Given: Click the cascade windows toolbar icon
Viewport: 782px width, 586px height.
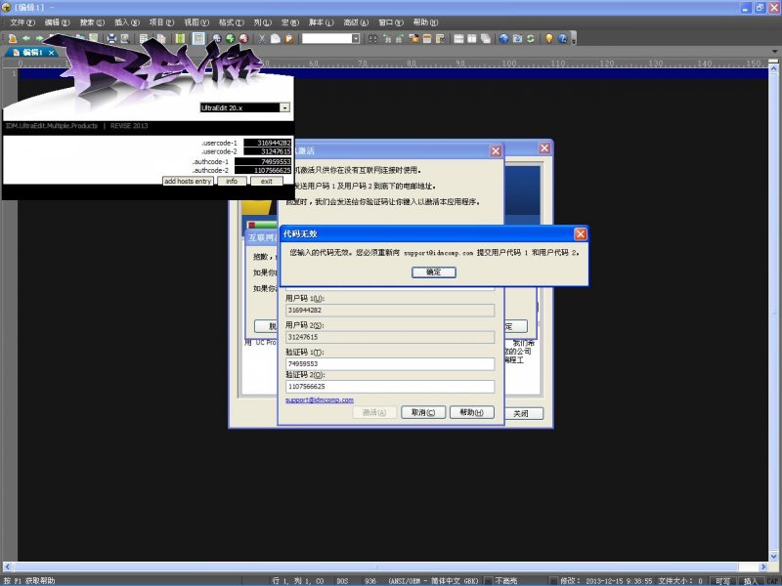Looking at the screenshot, I should [x=485, y=38].
